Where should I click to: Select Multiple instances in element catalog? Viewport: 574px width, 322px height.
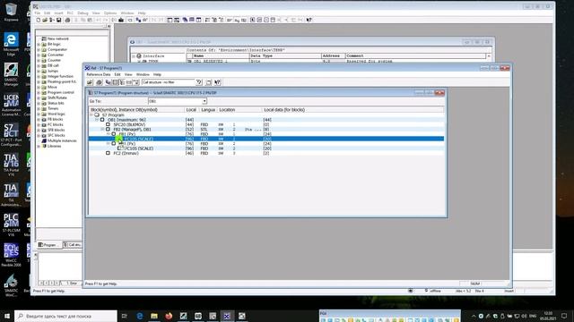coord(62,140)
